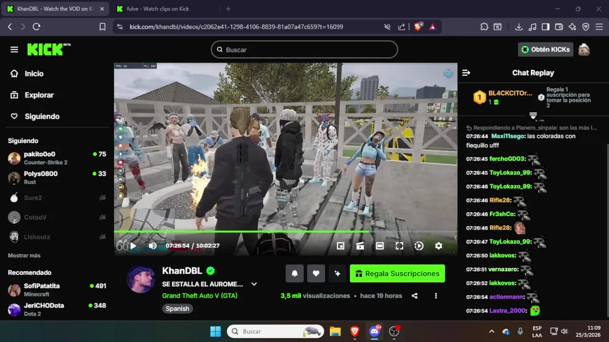Open KhanDBL channel name link
Screen dimensions: 609x342
[x=182, y=271]
